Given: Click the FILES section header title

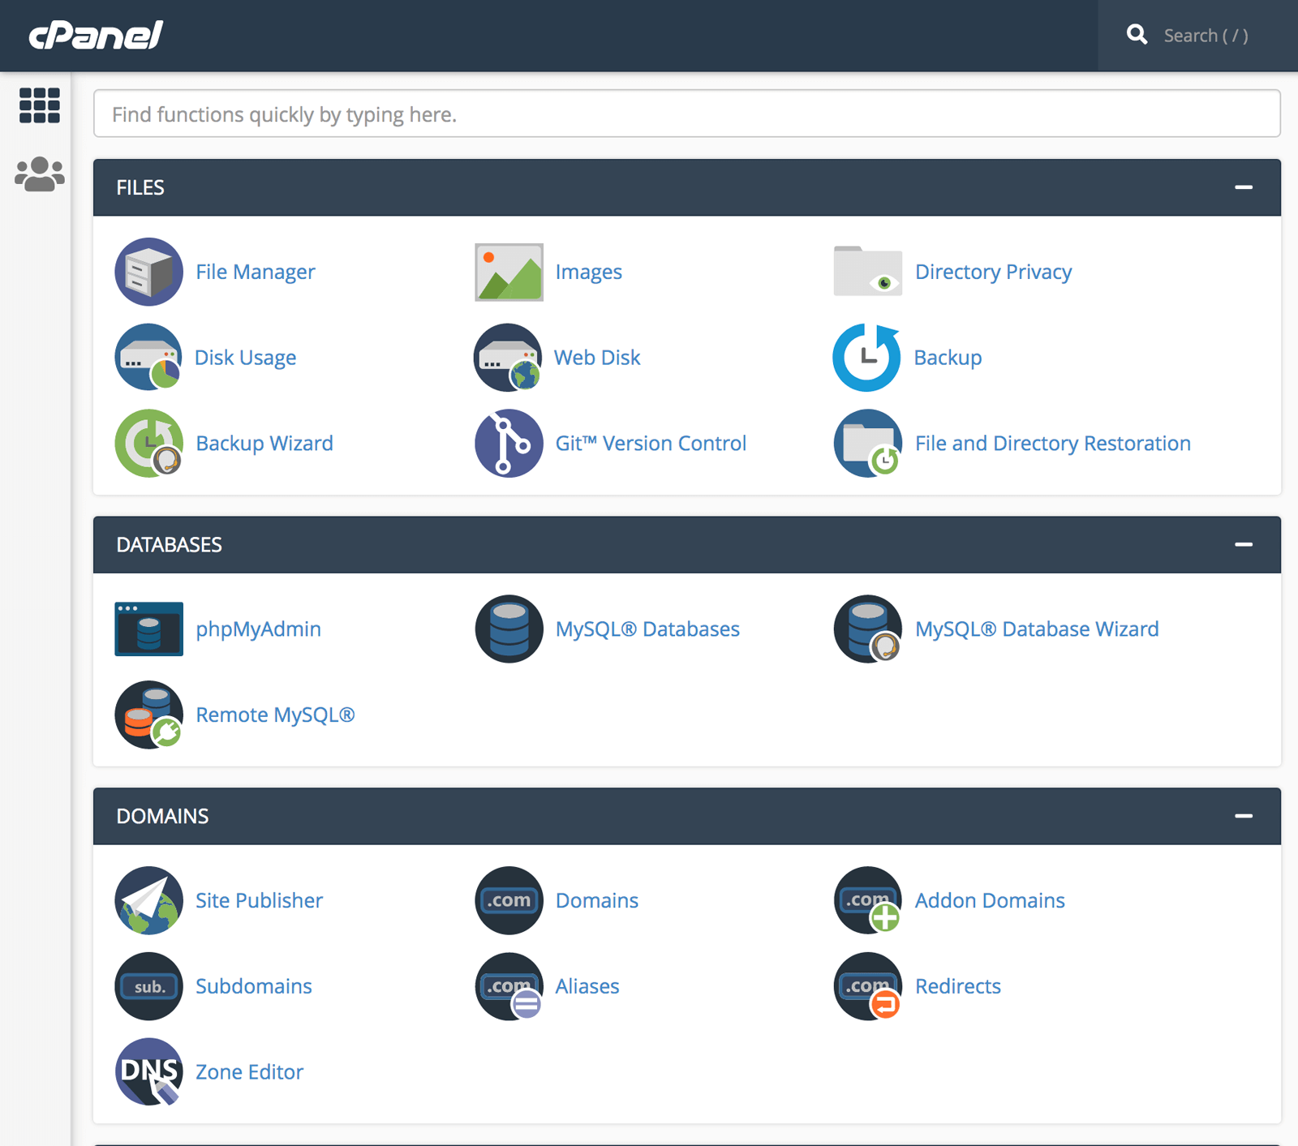Looking at the screenshot, I should coord(140,187).
